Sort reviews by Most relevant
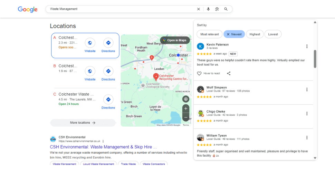Image resolution: width=335 pixels, height=178 pixels. [210, 34]
